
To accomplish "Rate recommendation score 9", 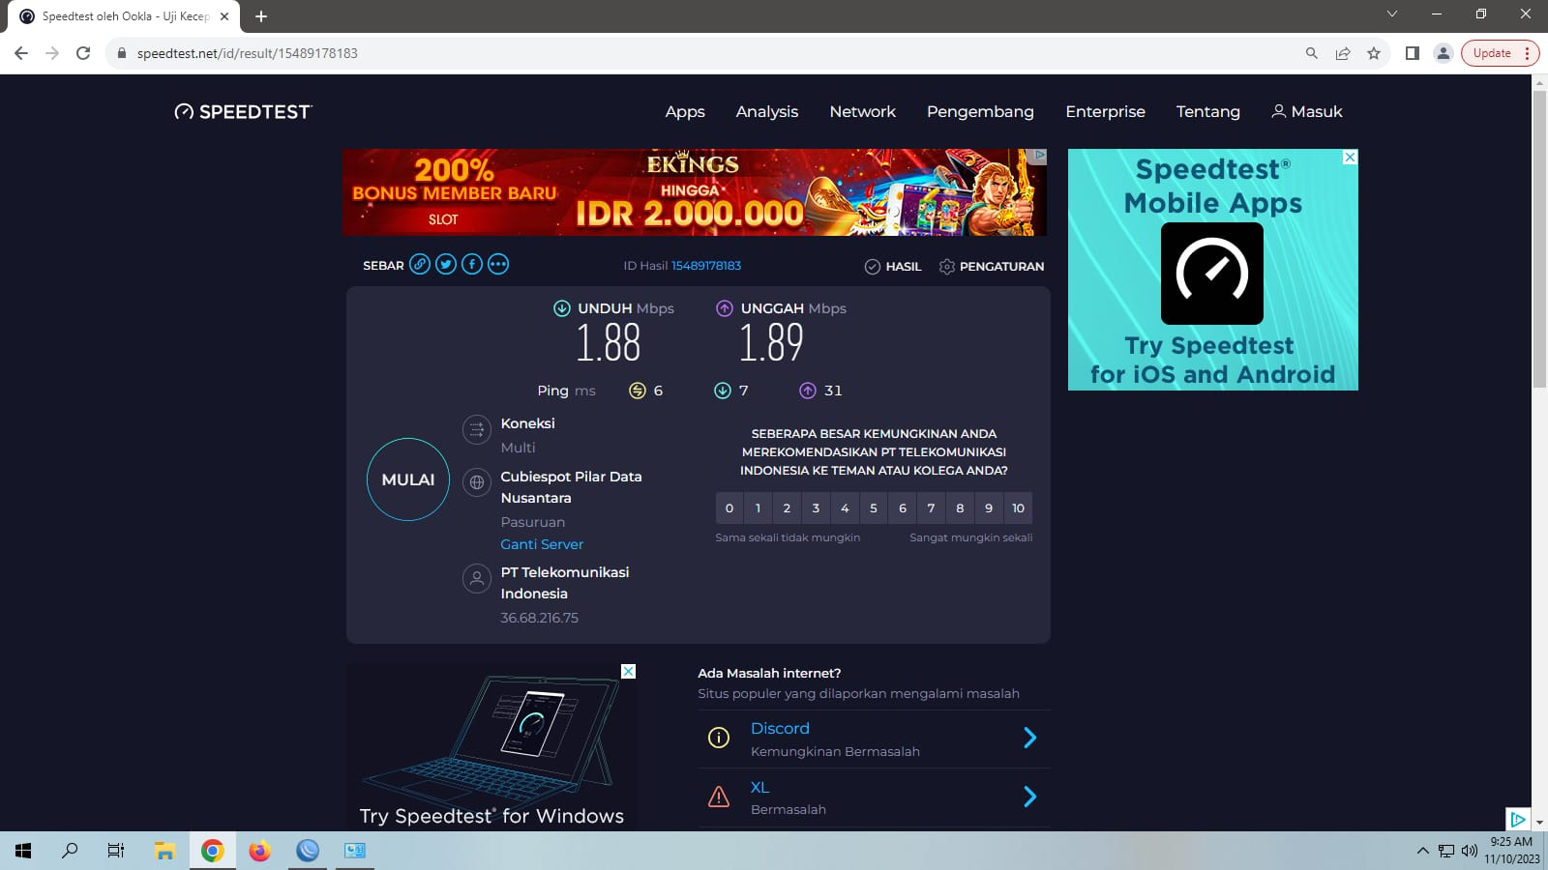I will (x=989, y=508).
